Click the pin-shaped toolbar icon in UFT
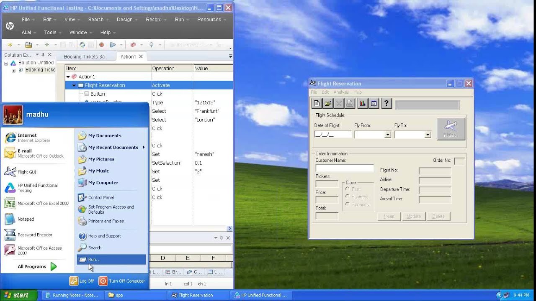Image resolution: width=536 pixels, height=301 pixels. pos(151,45)
